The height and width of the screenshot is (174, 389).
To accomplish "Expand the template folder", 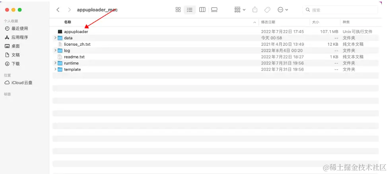I will 55,70.
